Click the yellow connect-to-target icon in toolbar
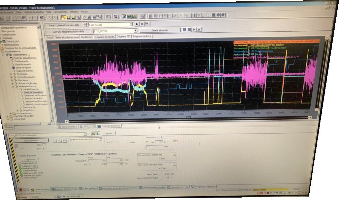 click(64, 17)
